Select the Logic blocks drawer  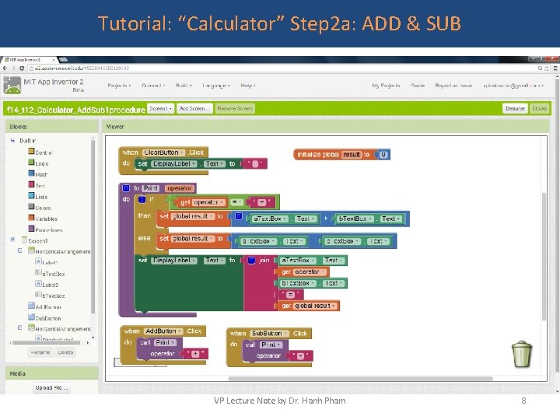coord(39,163)
